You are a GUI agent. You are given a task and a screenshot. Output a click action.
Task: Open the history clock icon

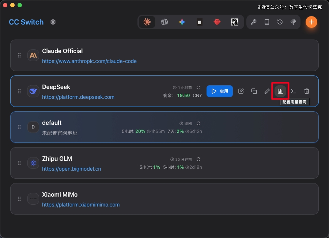[280, 22]
